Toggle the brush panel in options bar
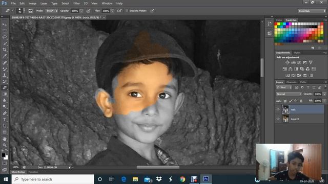The width and height of the screenshot is (328, 184). pos(31,11)
